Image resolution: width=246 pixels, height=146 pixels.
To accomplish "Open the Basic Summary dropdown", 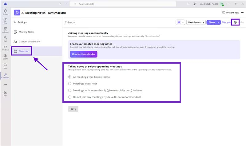I will point(196,22).
